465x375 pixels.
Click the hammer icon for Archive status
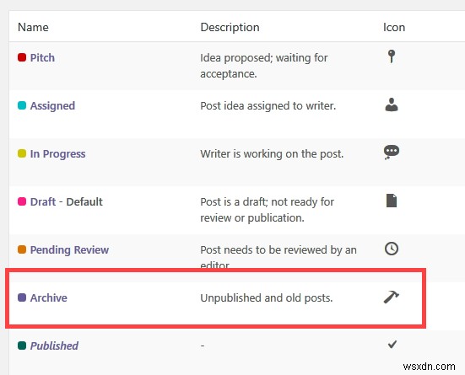[x=392, y=297]
